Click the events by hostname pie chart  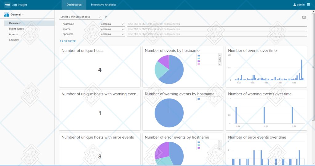pos(169,70)
